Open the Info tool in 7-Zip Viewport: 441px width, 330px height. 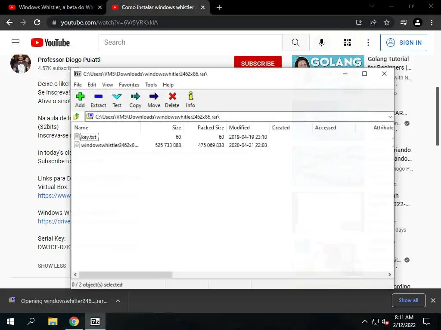[x=190, y=100]
